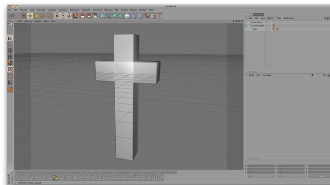
Task: Click the orange spheres icon in left sidebar
Action: [x=10, y=89]
